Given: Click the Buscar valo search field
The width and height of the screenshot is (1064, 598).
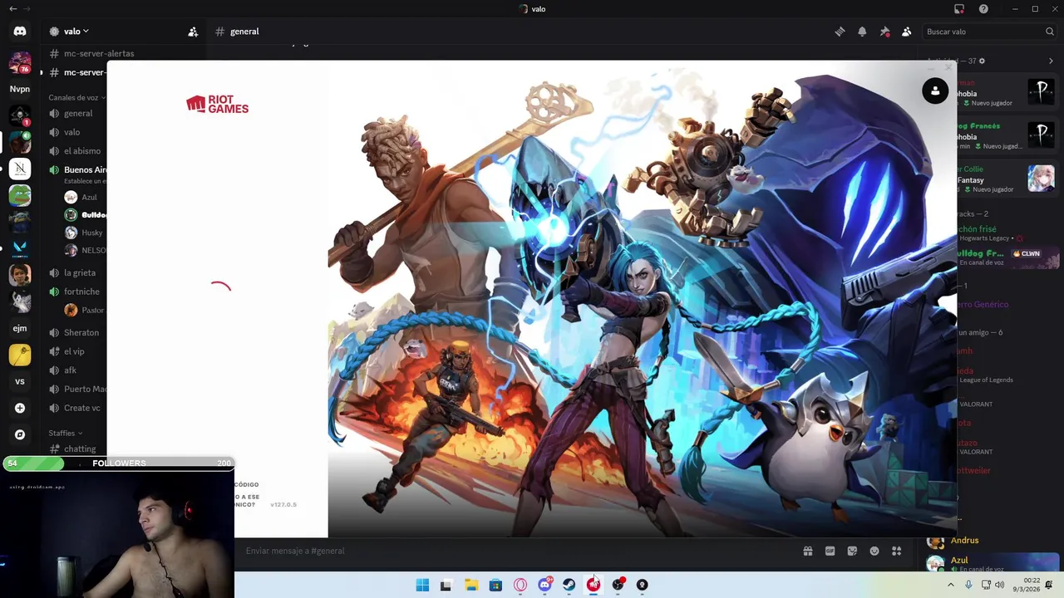Looking at the screenshot, I should tap(988, 32).
